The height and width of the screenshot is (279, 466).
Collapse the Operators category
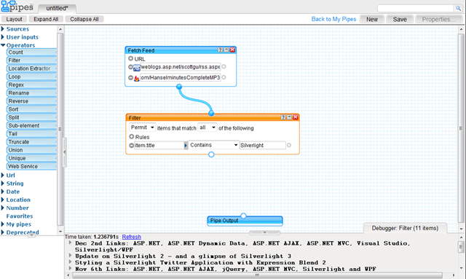[3, 45]
